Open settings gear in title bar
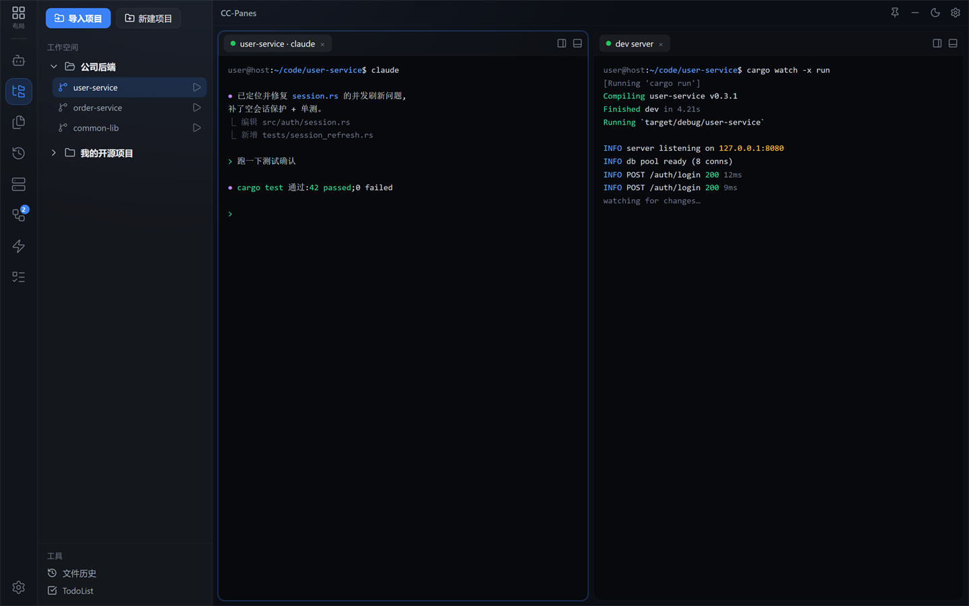 coord(956,13)
